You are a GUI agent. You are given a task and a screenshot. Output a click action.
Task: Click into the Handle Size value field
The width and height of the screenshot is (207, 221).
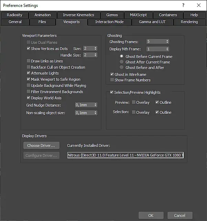pyautogui.click(x=89, y=55)
